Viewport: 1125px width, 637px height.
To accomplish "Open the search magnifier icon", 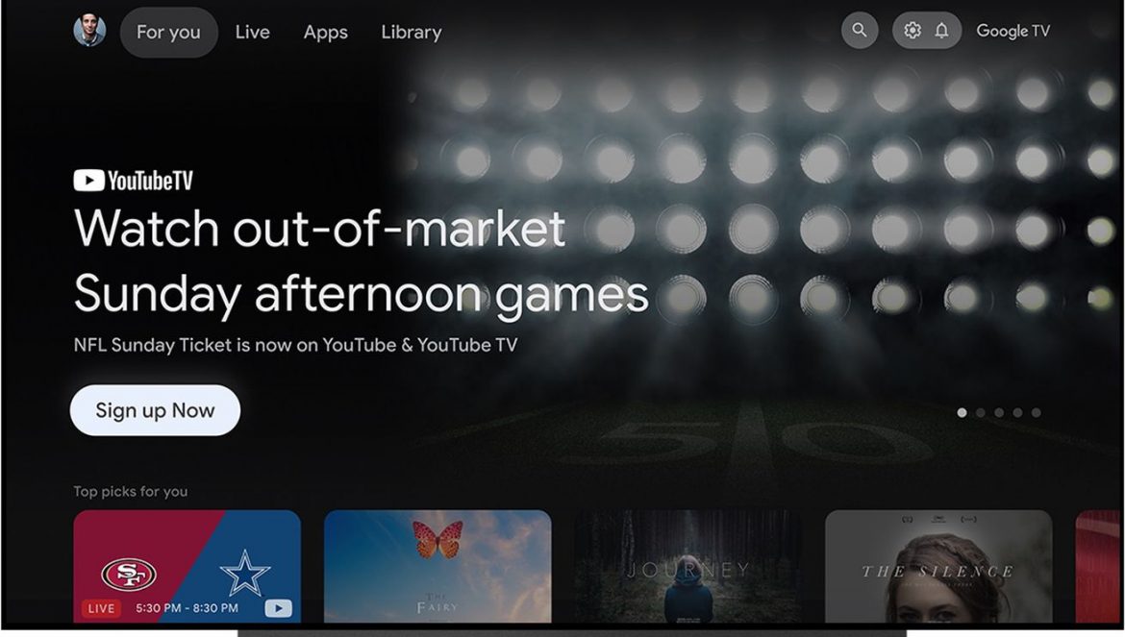I will click(x=859, y=30).
